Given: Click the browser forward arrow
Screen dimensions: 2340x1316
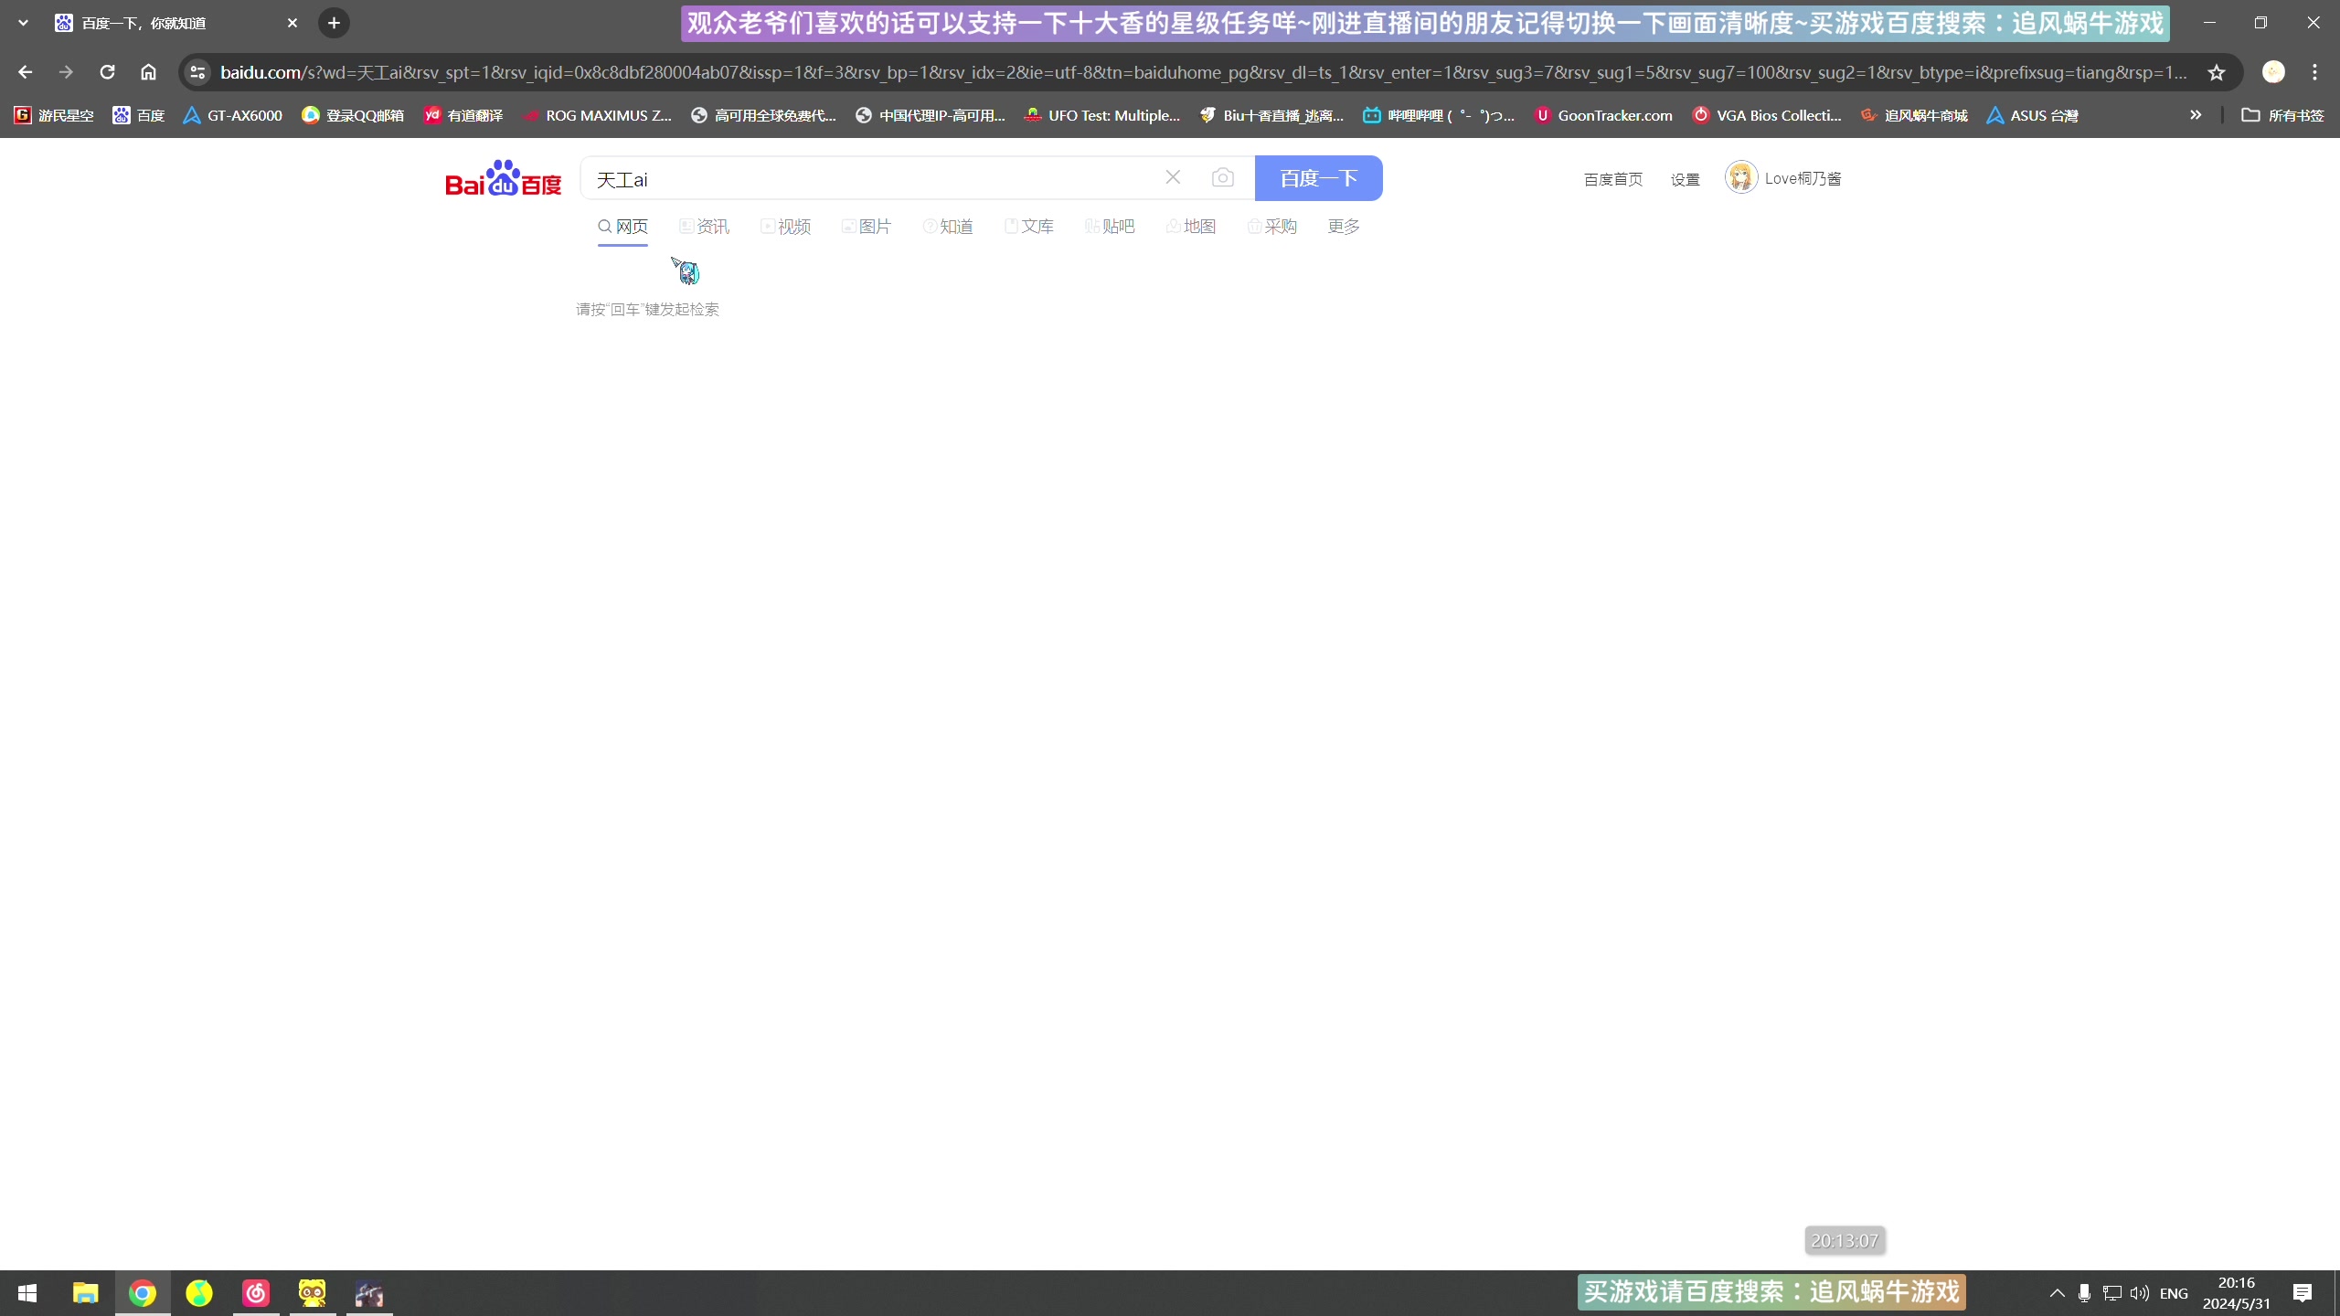Looking at the screenshot, I should (66, 72).
